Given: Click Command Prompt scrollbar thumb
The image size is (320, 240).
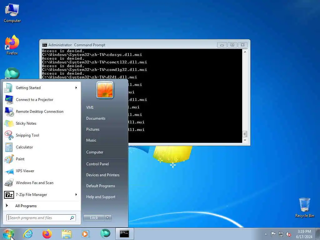Looking at the screenshot, I should click(245, 134).
